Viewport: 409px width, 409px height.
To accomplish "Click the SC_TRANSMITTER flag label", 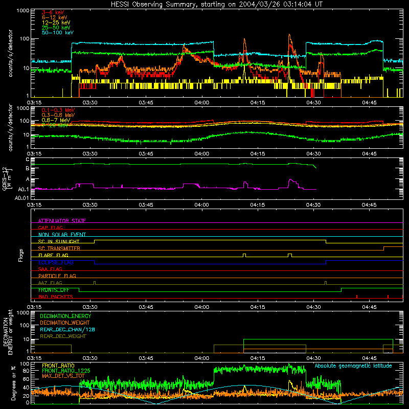I will coord(59,248).
